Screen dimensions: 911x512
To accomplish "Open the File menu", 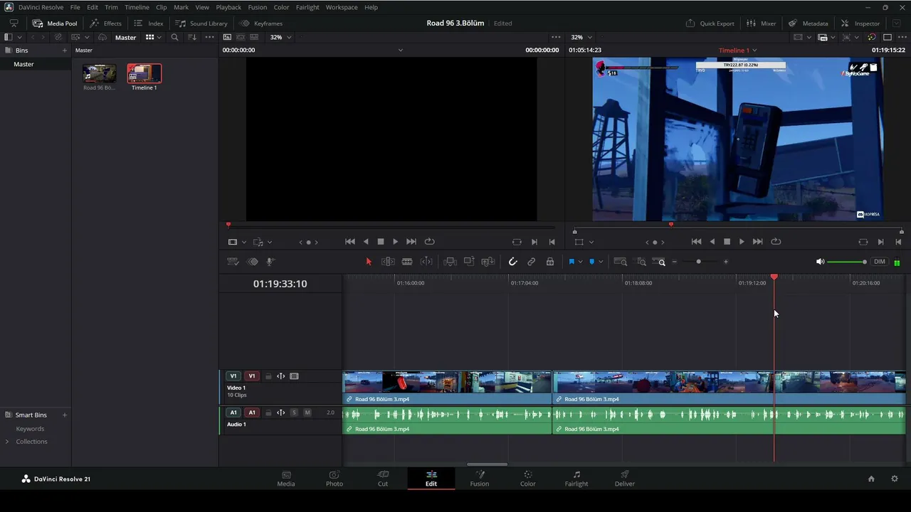I will [75, 7].
